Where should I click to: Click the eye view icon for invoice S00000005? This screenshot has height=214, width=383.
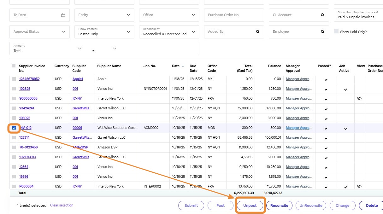tap(359, 98)
